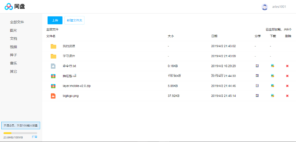Click the 下载 column header

273,36
